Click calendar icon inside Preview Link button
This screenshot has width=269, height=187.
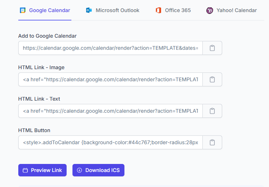coord(25,170)
